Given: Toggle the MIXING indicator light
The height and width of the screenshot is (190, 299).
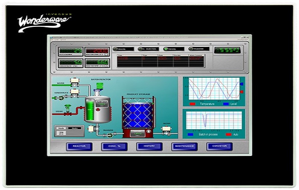Looking at the screenshot, I should pyautogui.click(x=173, y=49).
